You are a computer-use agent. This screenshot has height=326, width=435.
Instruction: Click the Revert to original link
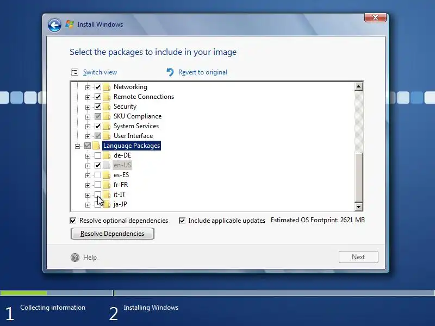203,72
